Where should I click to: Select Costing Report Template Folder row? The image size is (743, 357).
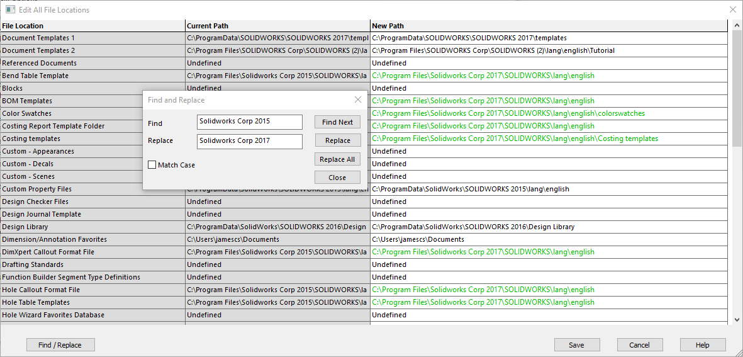[71, 126]
